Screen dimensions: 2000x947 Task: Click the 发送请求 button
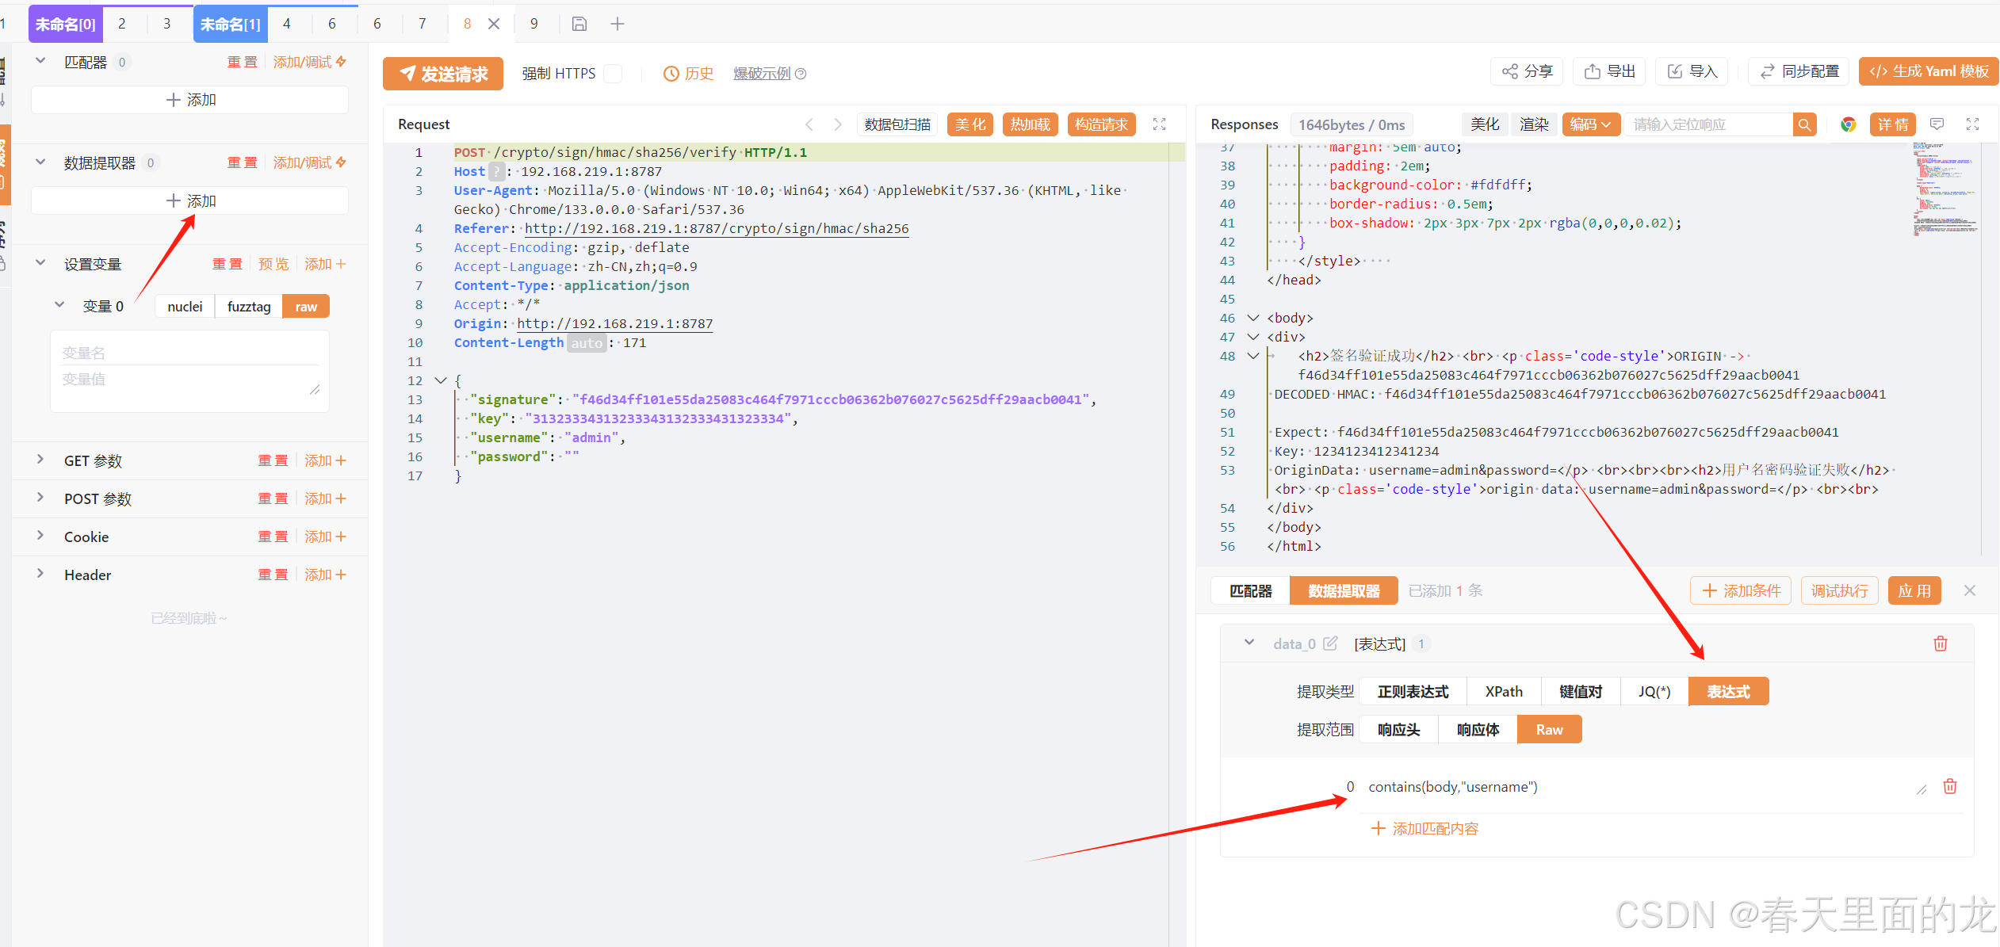443,74
